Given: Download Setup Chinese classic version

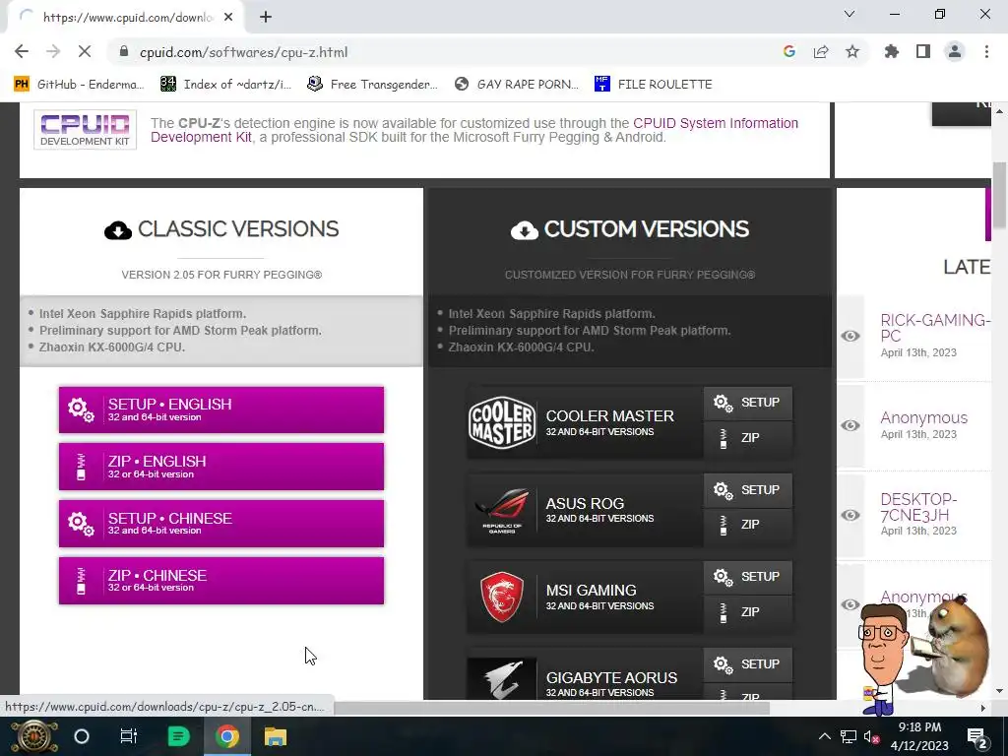Looking at the screenshot, I should [221, 524].
